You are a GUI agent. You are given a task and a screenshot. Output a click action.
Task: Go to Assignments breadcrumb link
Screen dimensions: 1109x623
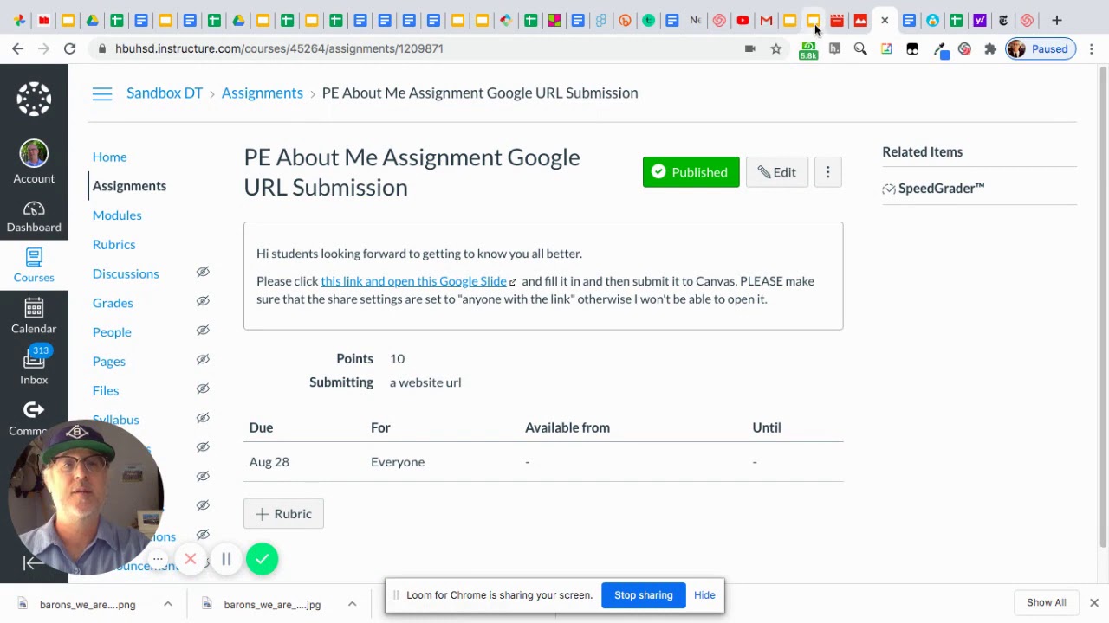262,93
